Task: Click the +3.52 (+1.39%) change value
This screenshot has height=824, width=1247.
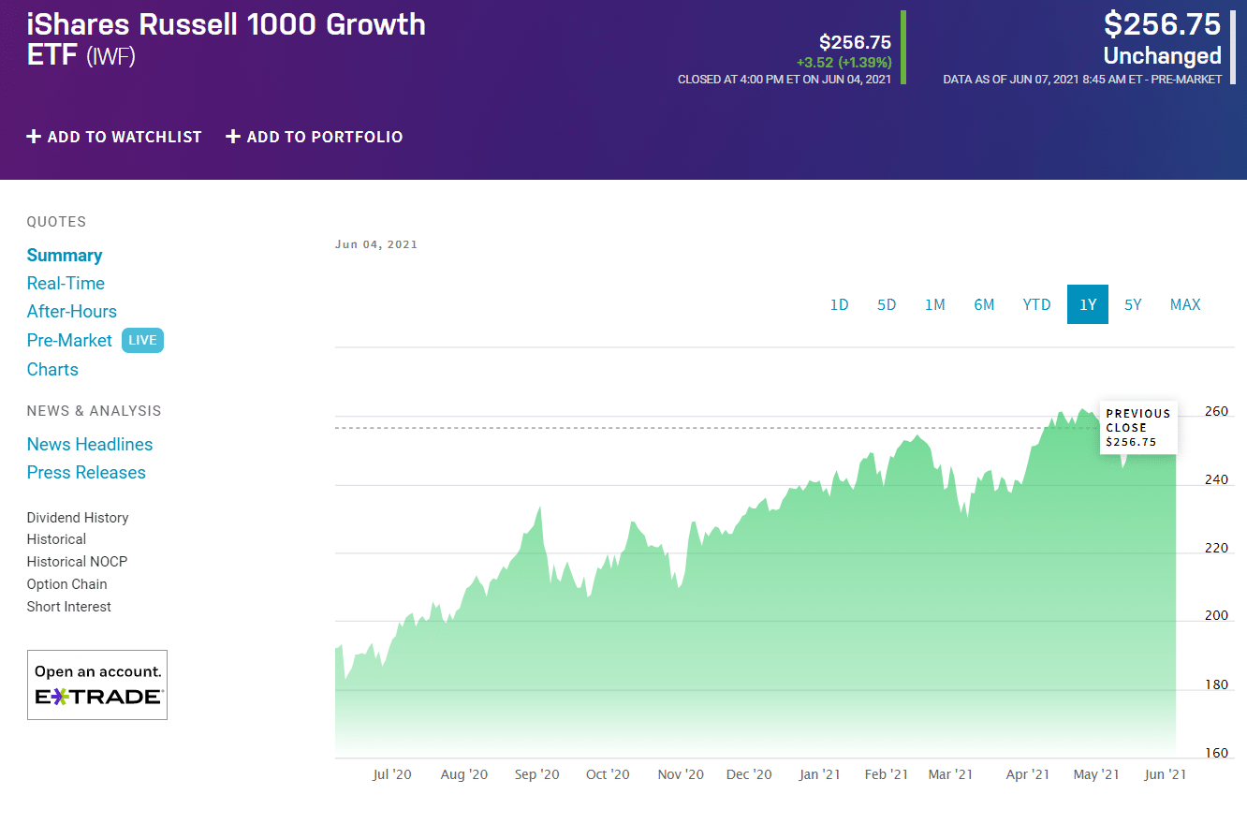Action: point(844,62)
